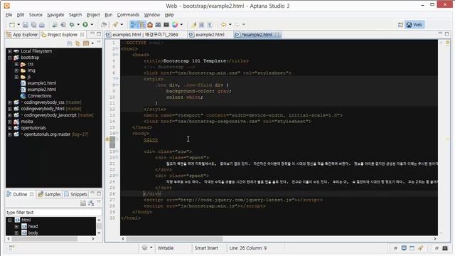Image resolution: width=455 pixels, height=256 pixels.
Task: Select example1.html in the project tree
Action: tap(42, 83)
